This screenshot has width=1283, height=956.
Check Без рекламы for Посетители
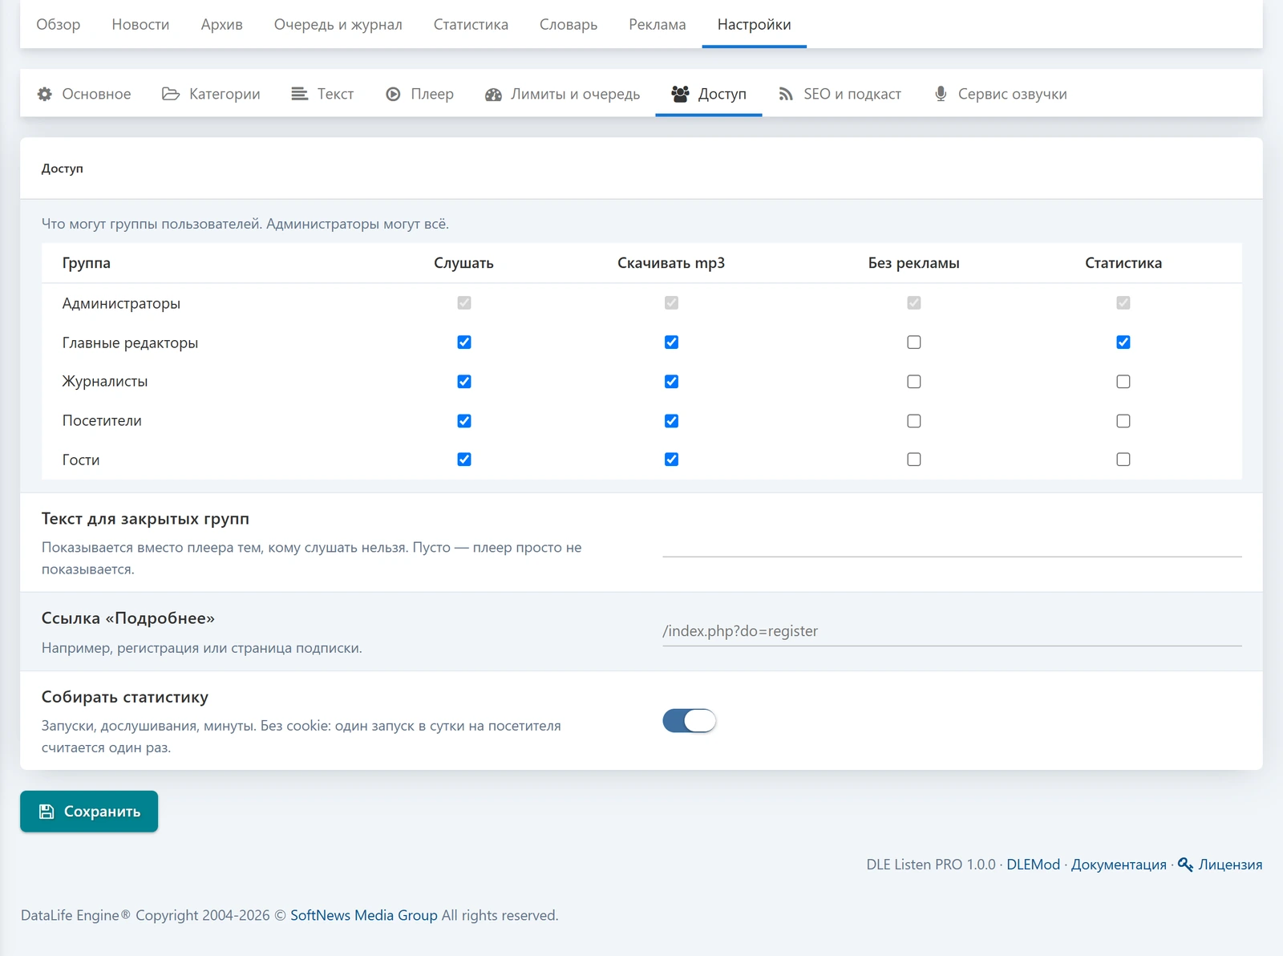tap(914, 421)
